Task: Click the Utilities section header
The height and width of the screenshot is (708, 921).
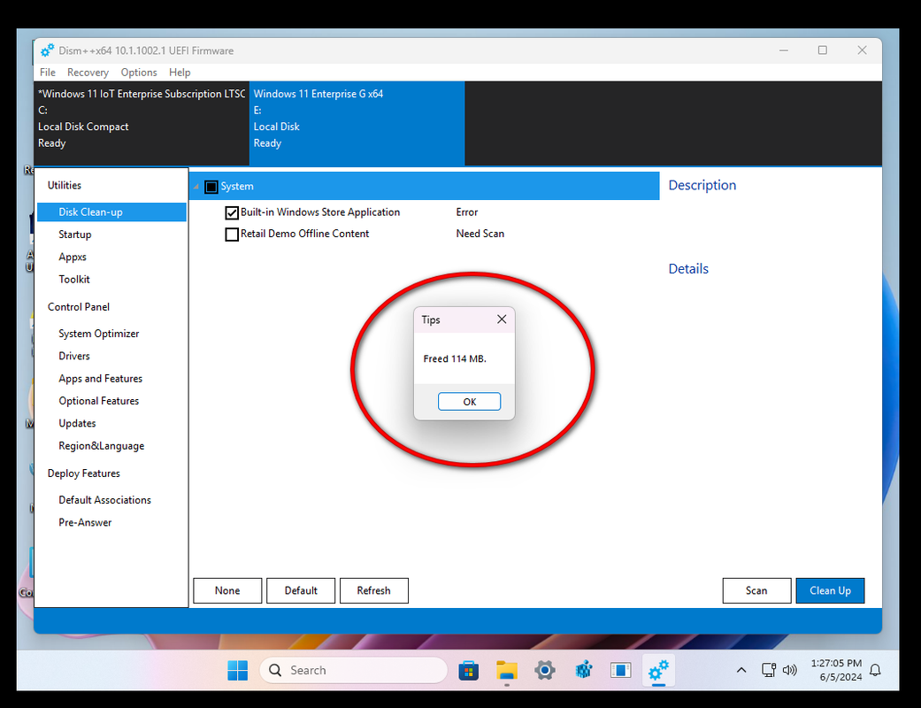Action: click(x=64, y=185)
